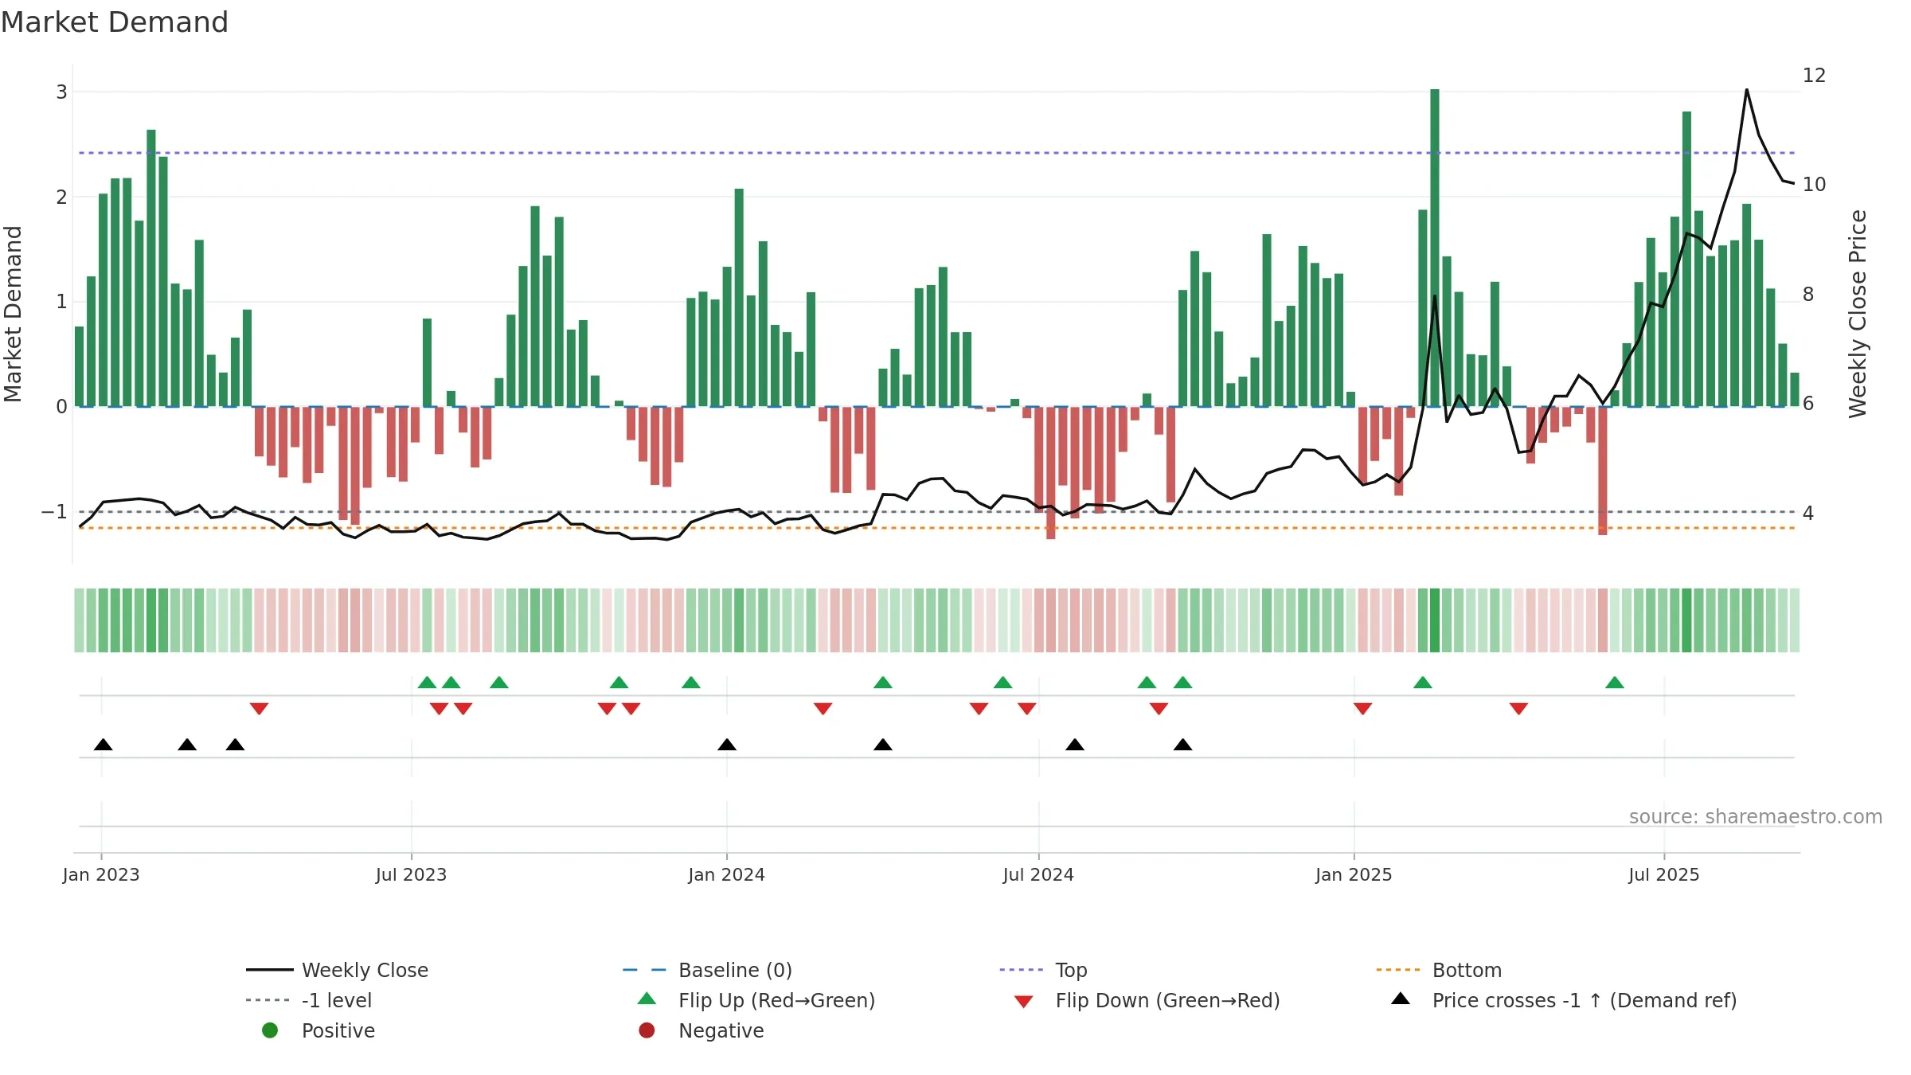1911x1075 pixels.
Task: Click the green Flip Up triangle in legend
Action: coord(647,999)
